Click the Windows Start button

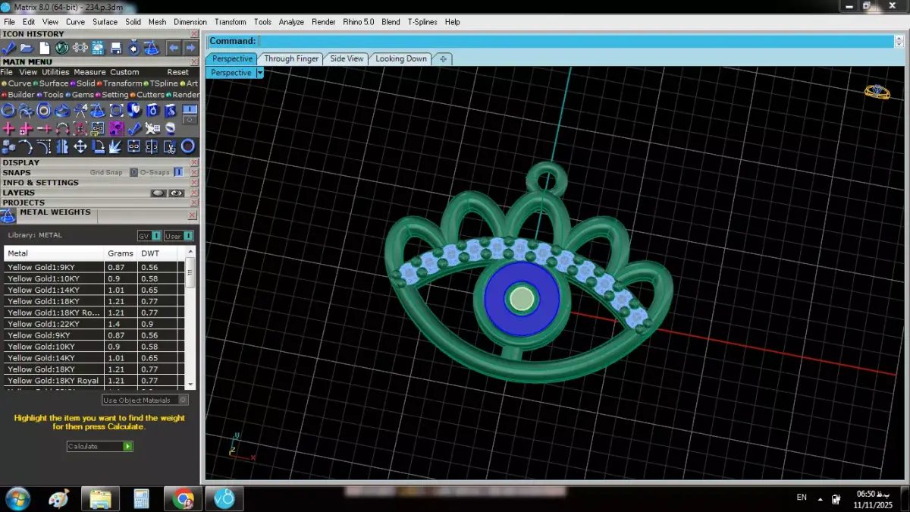[17, 499]
